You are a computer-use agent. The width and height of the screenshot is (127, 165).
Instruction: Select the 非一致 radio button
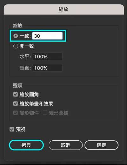click(16, 46)
